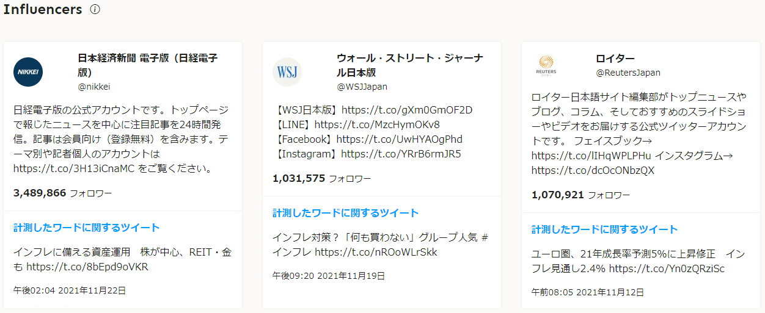Click the @nikkei handle
Screen dimensions: 765x313
pos(94,87)
